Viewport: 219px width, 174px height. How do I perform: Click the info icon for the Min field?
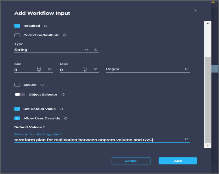click(x=50, y=69)
